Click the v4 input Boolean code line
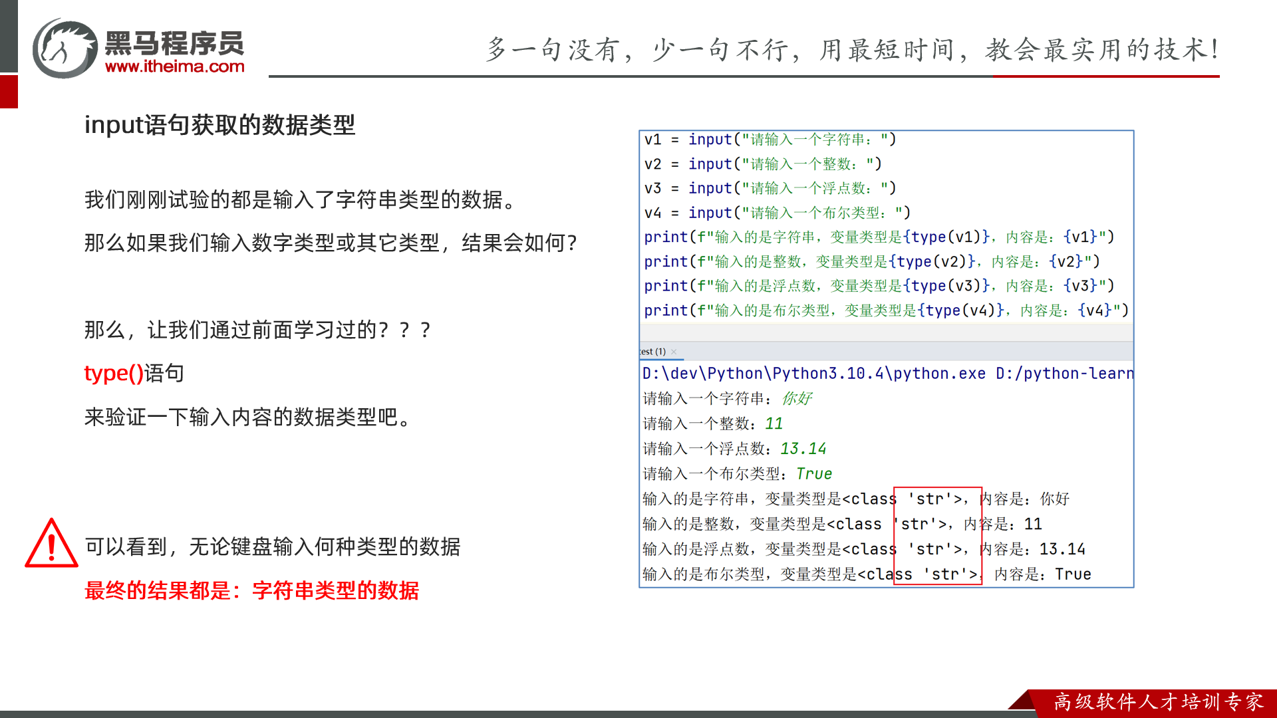1277x718 pixels. coord(776,213)
